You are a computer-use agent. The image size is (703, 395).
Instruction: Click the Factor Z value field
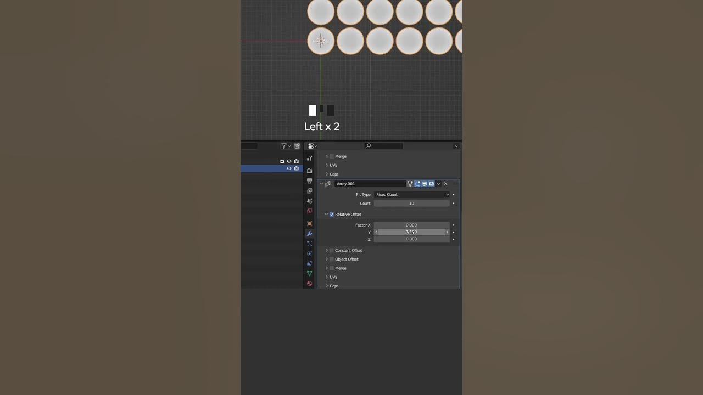click(x=412, y=239)
